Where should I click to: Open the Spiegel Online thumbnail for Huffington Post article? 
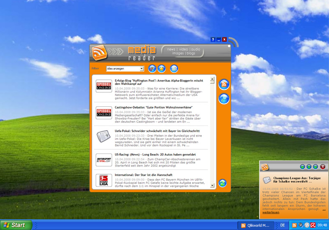click(x=104, y=86)
